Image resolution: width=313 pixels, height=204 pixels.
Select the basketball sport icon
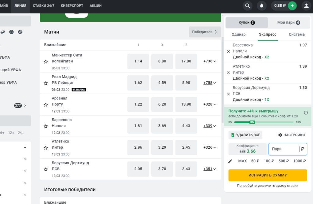[x=20, y=32]
